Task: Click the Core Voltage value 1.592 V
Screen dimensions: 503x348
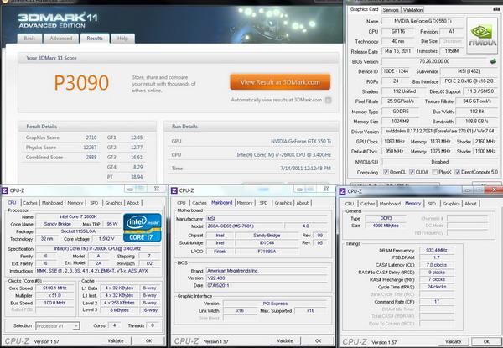Action: pyautogui.click(x=106, y=239)
